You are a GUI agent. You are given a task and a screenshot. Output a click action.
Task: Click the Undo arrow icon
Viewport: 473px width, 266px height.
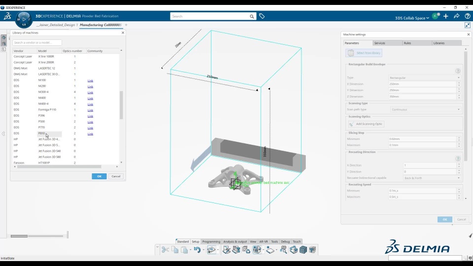(197, 250)
